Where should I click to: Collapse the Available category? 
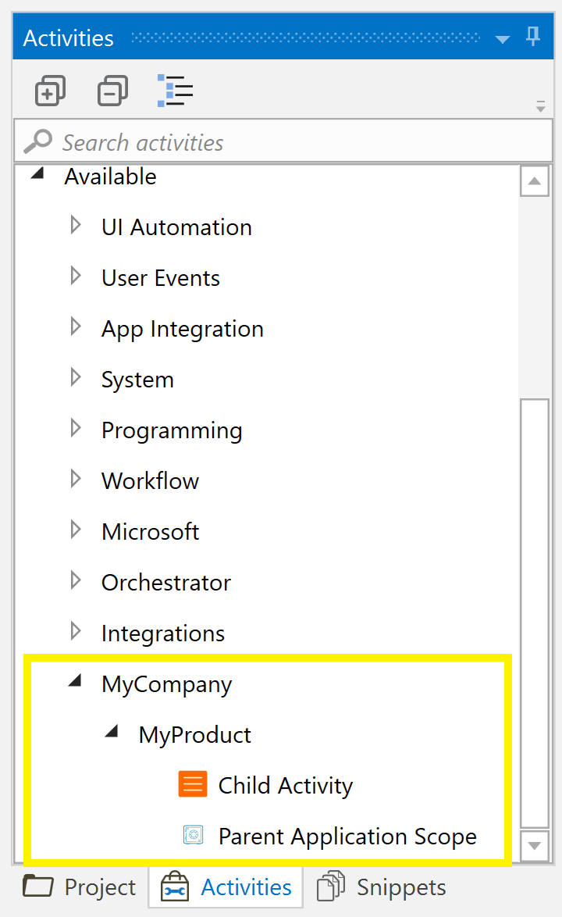point(37,173)
